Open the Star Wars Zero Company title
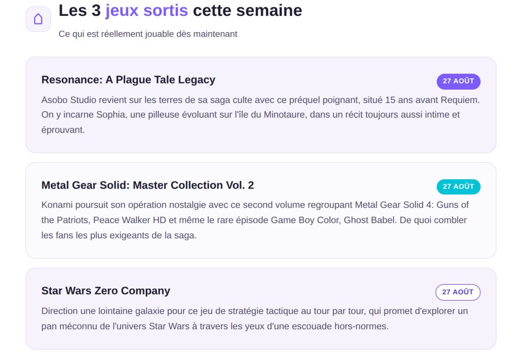The height and width of the screenshot is (355, 522). tap(106, 291)
